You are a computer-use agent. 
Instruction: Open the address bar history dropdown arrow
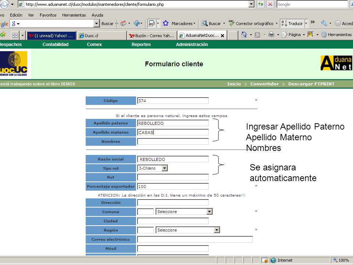(252, 4)
